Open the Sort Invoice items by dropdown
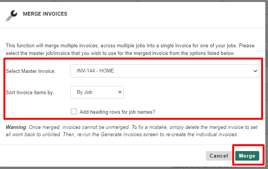This screenshot has height=169, width=268. (97, 92)
